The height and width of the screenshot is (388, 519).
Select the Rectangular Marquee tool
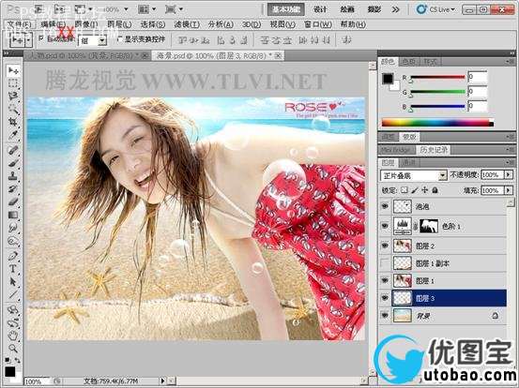click(x=13, y=83)
